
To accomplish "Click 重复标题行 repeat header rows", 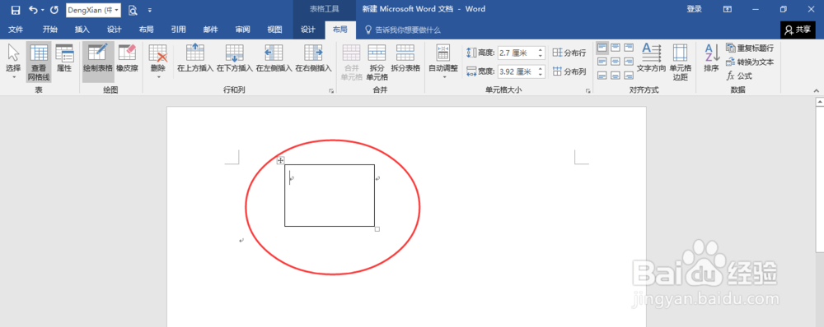I will coord(750,48).
